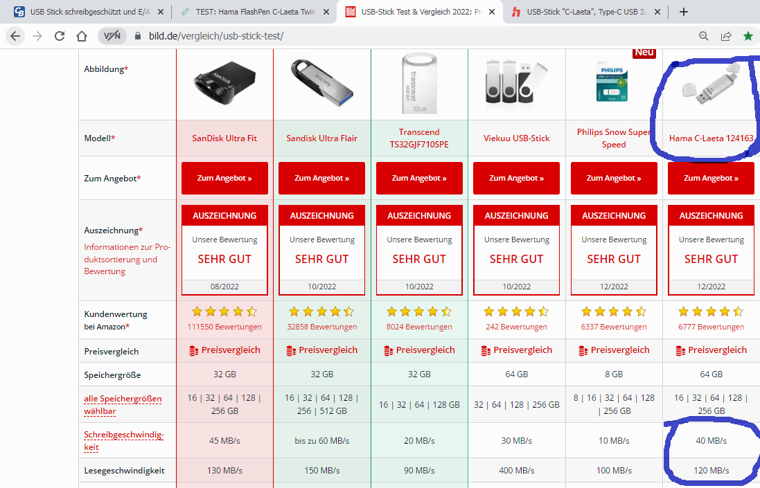
Task: Open Transcend silver stick product image
Action: [x=419, y=83]
